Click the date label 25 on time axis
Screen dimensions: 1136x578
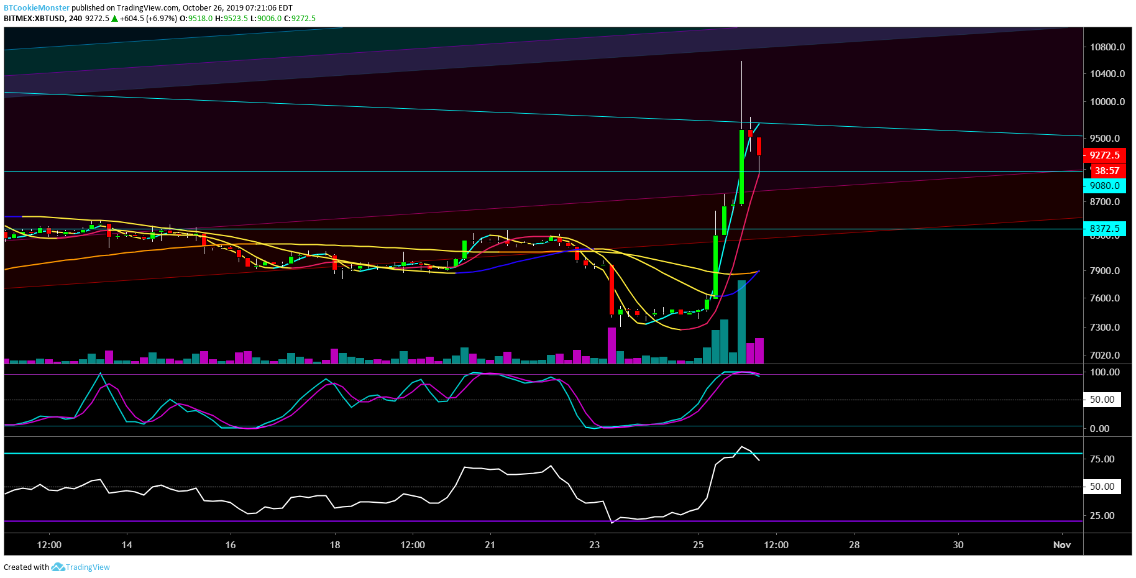[x=699, y=545]
